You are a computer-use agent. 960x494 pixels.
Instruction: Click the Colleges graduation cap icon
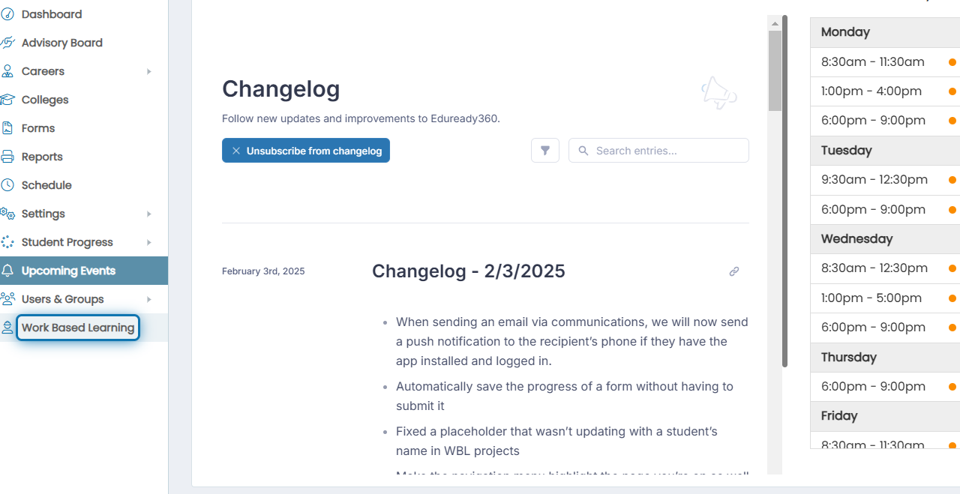(7, 100)
